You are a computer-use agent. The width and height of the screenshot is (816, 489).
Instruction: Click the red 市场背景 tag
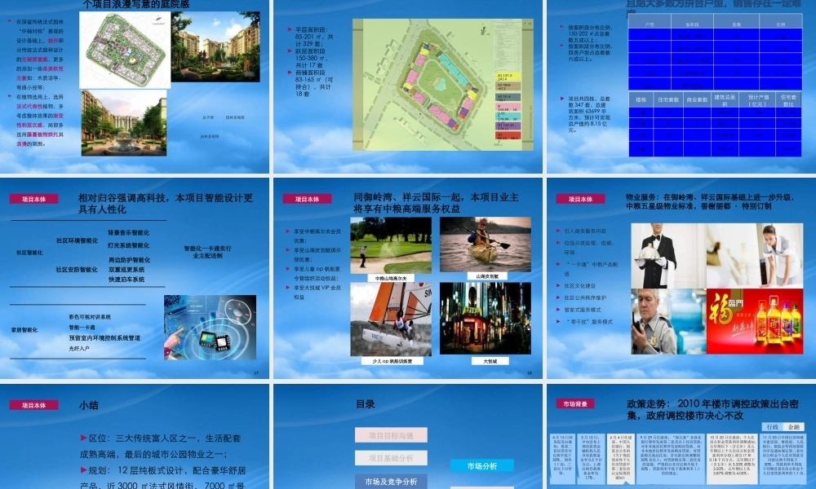tap(575, 403)
